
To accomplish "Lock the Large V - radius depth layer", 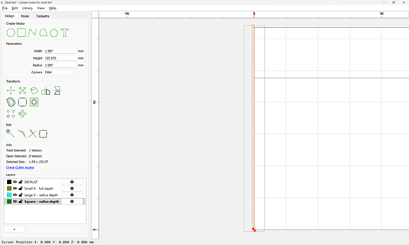I will point(21,195).
